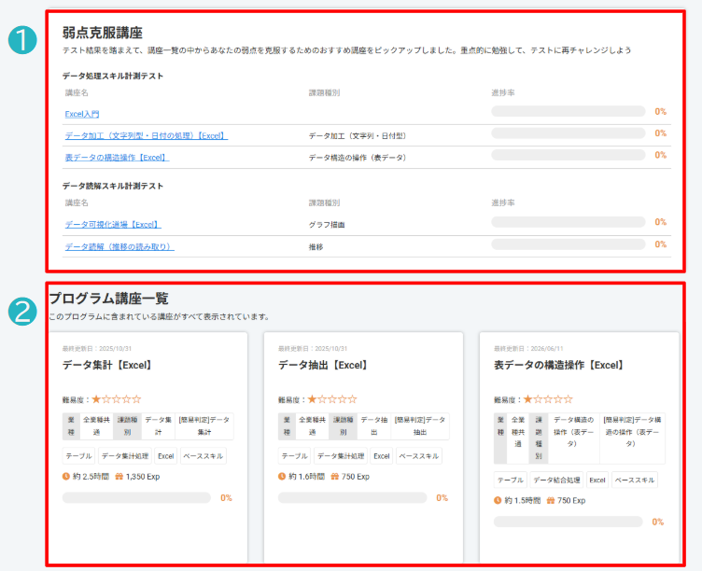Open データ可視化道場【Excel】 course link
Screen dimensions: 702x571
coord(113,225)
